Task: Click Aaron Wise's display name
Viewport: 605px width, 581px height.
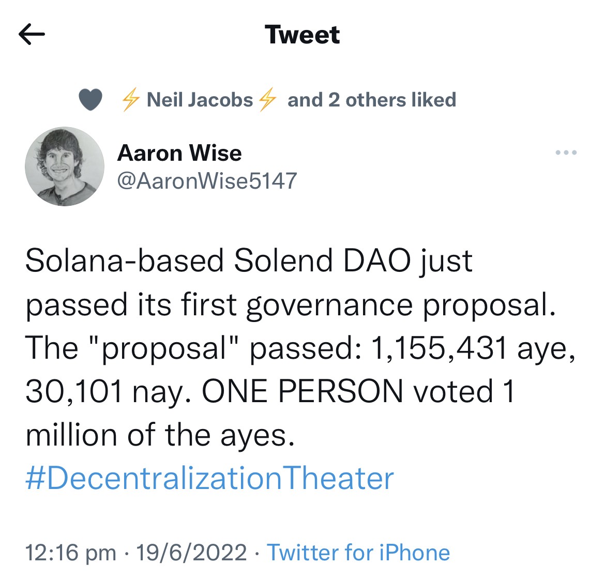Action: (179, 152)
